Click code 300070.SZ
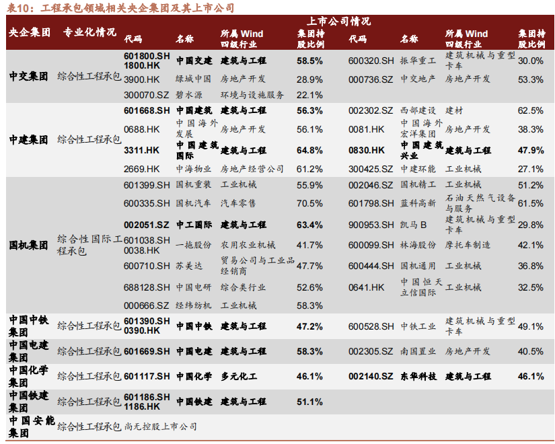 pos(147,95)
